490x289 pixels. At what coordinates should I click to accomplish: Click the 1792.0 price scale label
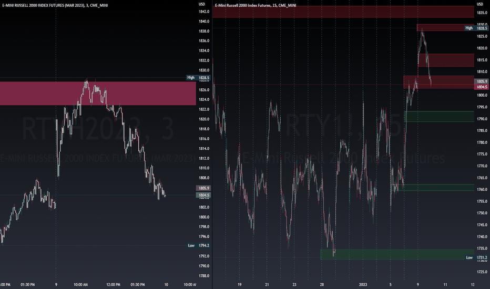pyautogui.click(x=204, y=256)
